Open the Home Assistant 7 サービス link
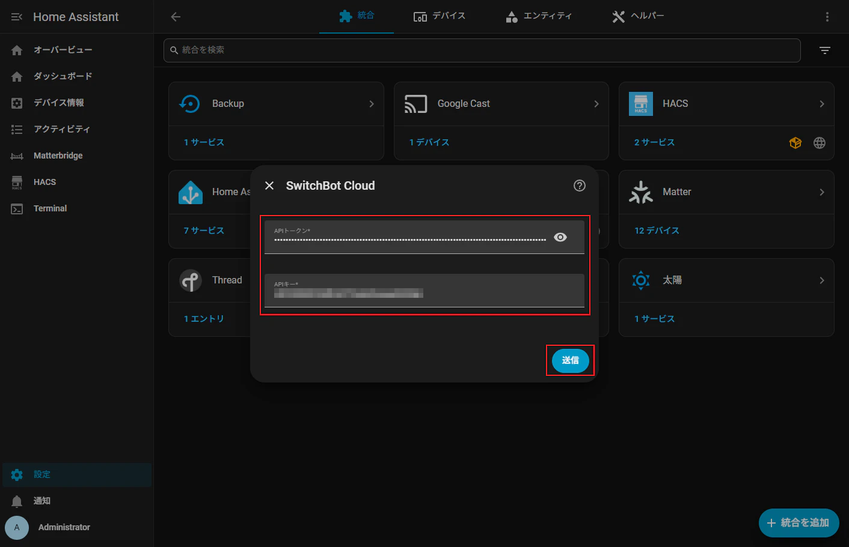The image size is (849, 547). click(204, 231)
